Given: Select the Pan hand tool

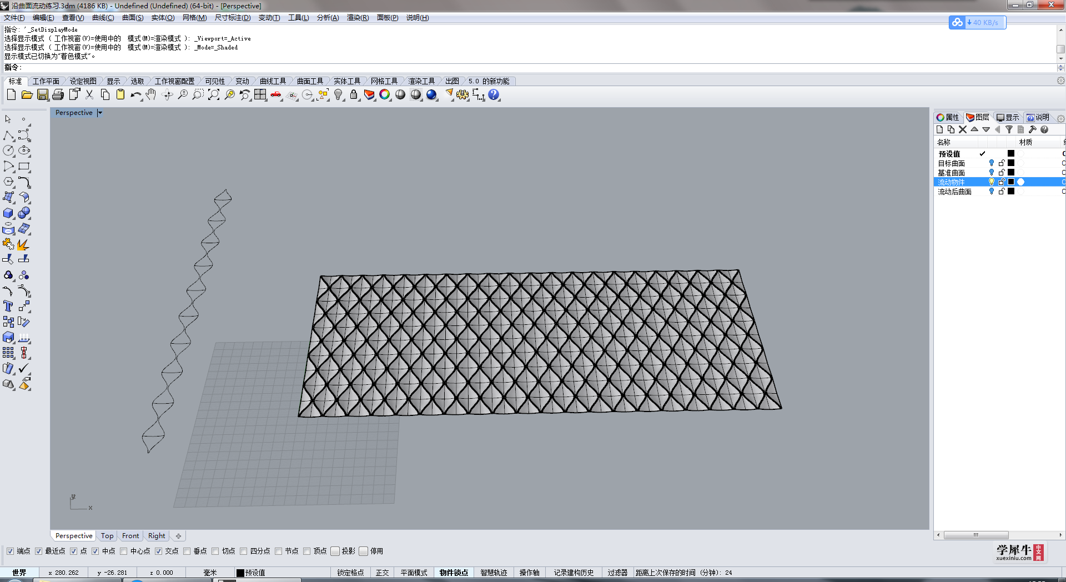Looking at the screenshot, I should coord(151,95).
